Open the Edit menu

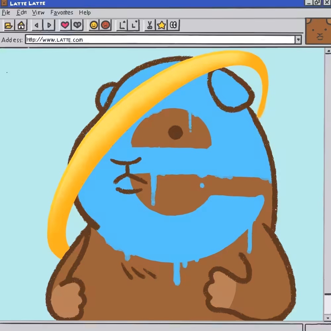[22, 13]
